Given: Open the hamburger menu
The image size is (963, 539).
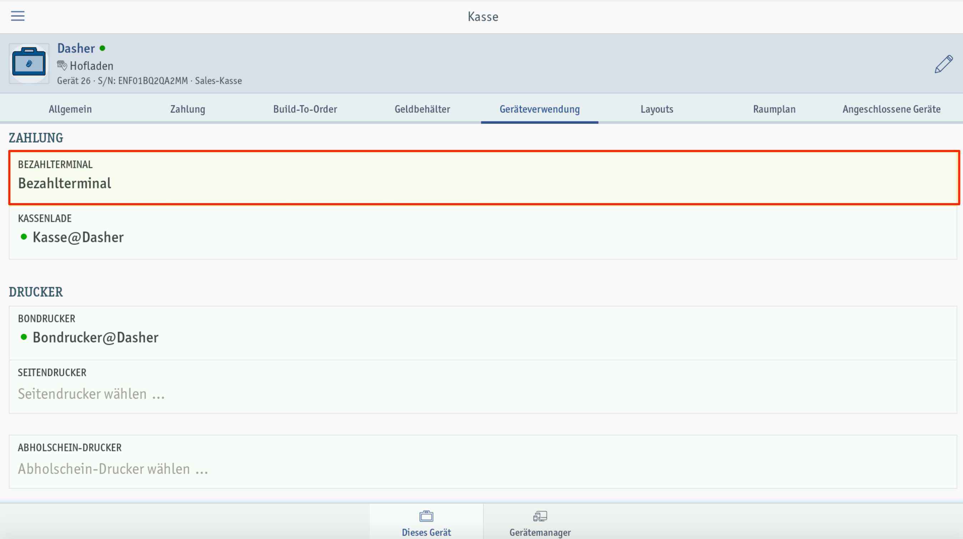Looking at the screenshot, I should (x=17, y=16).
